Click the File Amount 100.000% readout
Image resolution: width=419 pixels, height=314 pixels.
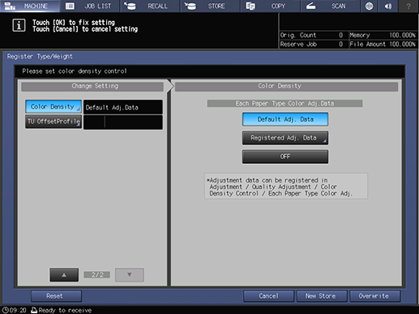(383, 44)
